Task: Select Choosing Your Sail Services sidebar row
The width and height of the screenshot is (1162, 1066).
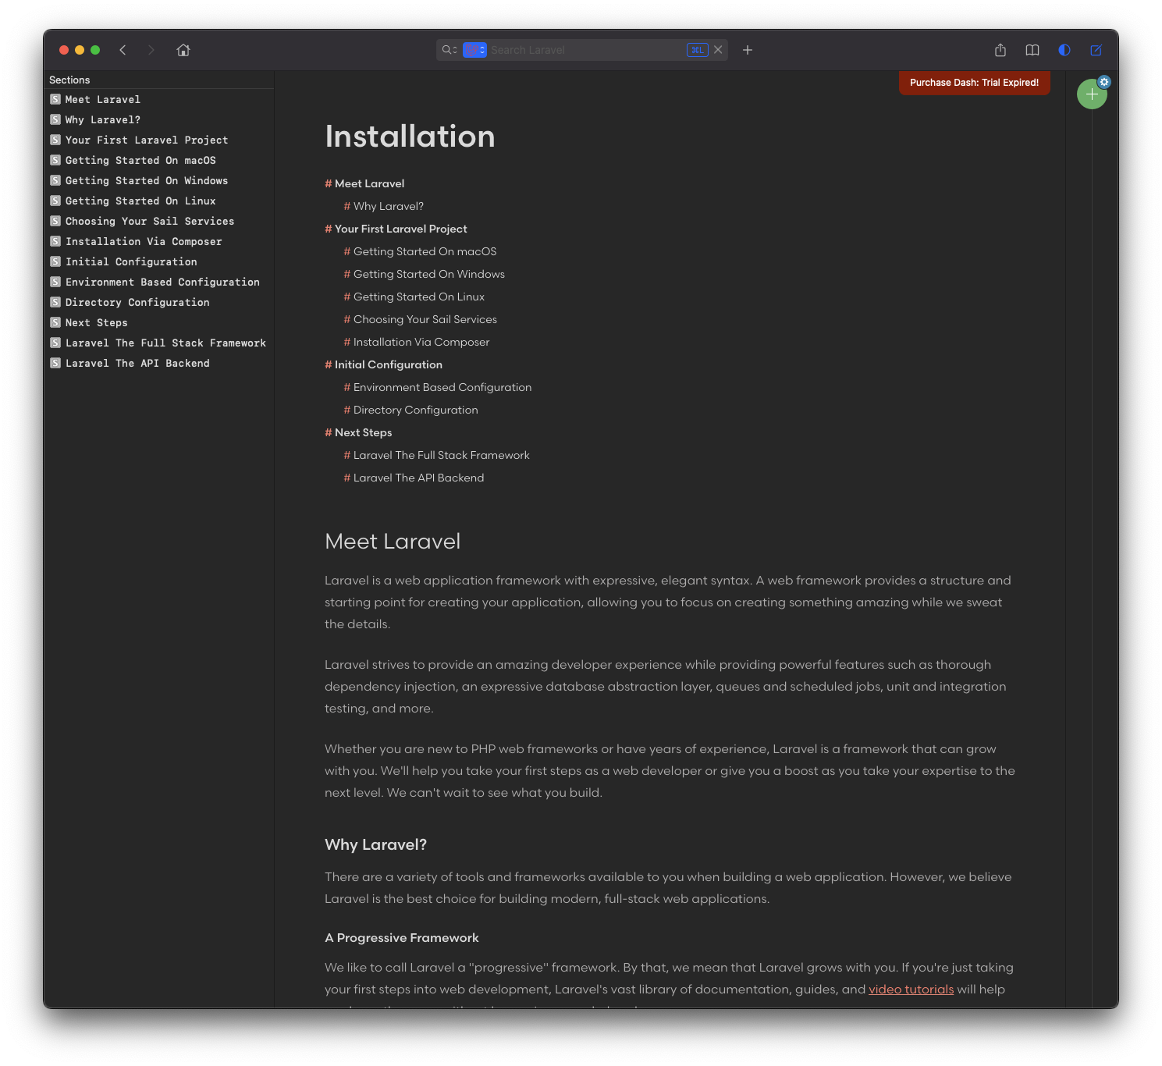Action: [159, 222]
